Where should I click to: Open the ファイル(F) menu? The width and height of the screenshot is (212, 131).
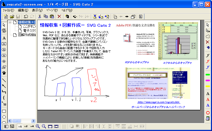8,10
